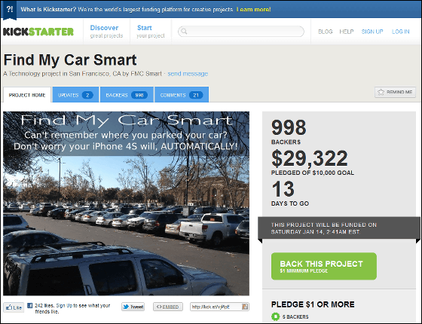This screenshot has height=324, width=422.
Task: Open the Comments tab
Action: coord(182,95)
